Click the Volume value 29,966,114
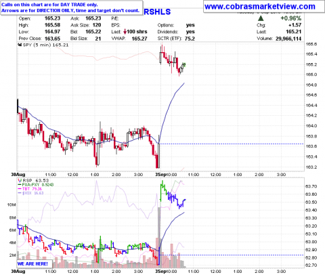 click(x=288, y=39)
